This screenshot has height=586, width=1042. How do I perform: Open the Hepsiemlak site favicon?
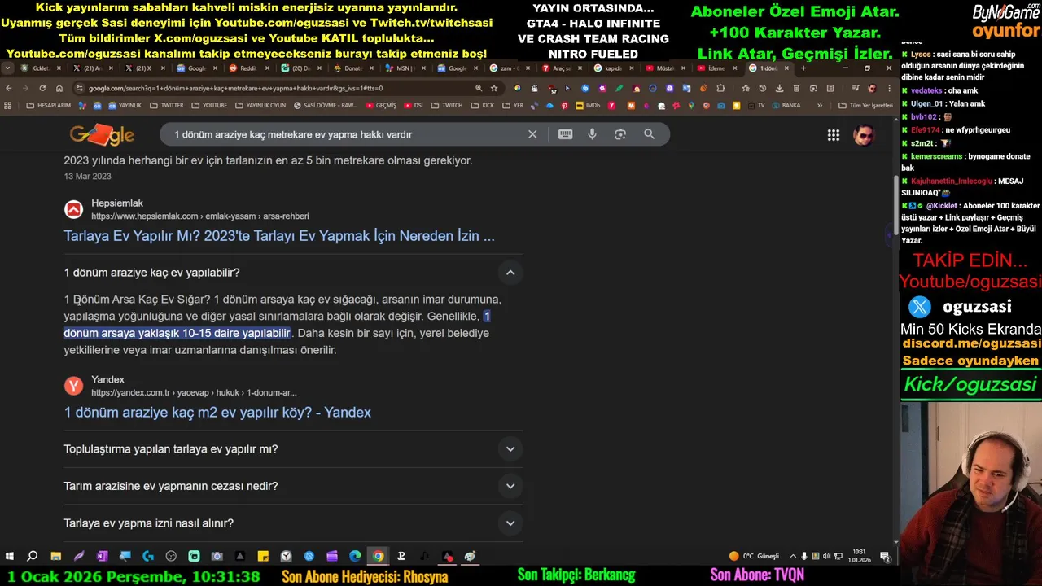(x=73, y=209)
